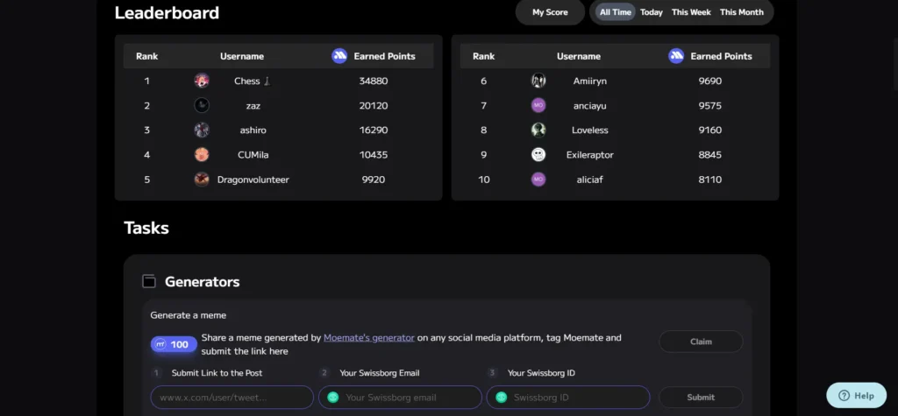Open the Help widget

[856, 395]
